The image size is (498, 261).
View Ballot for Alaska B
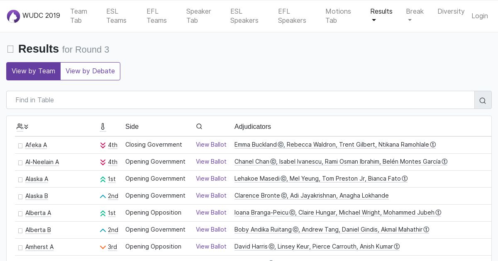coord(211,196)
